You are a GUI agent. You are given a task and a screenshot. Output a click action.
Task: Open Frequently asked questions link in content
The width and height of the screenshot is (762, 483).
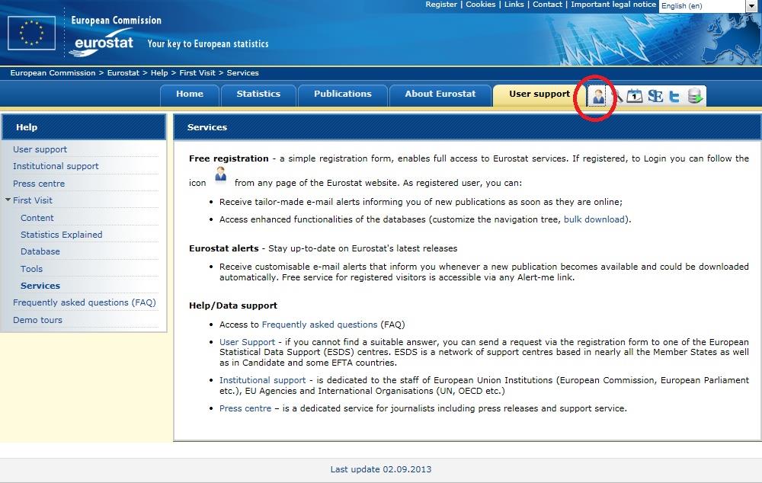tap(319, 325)
